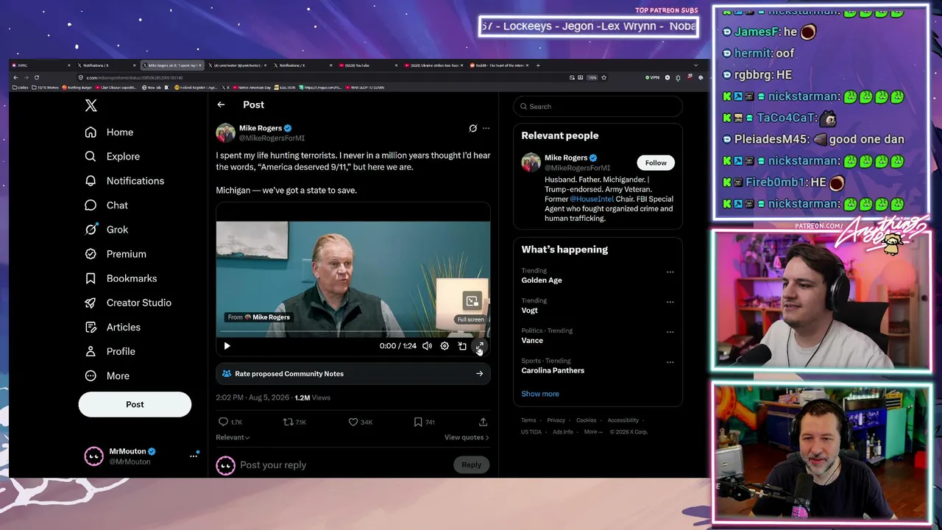Click the white Post button
This screenshot has height=530, width=942.
135,404
